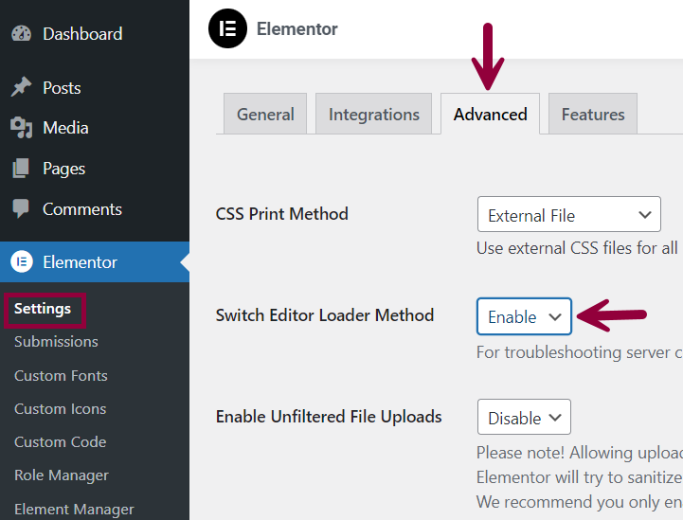Open the CSS Print Method dropdown
This screenshot has width=683, height=520.
pyautogui.click(x=568, y=215)
